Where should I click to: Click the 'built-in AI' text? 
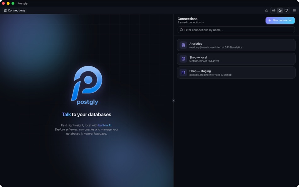[x=105, y=125]
